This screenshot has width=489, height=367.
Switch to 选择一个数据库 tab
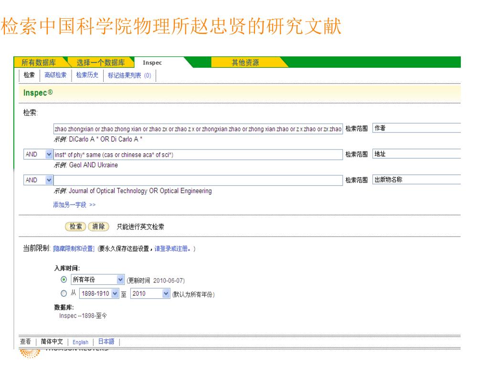tap(100, 63)
